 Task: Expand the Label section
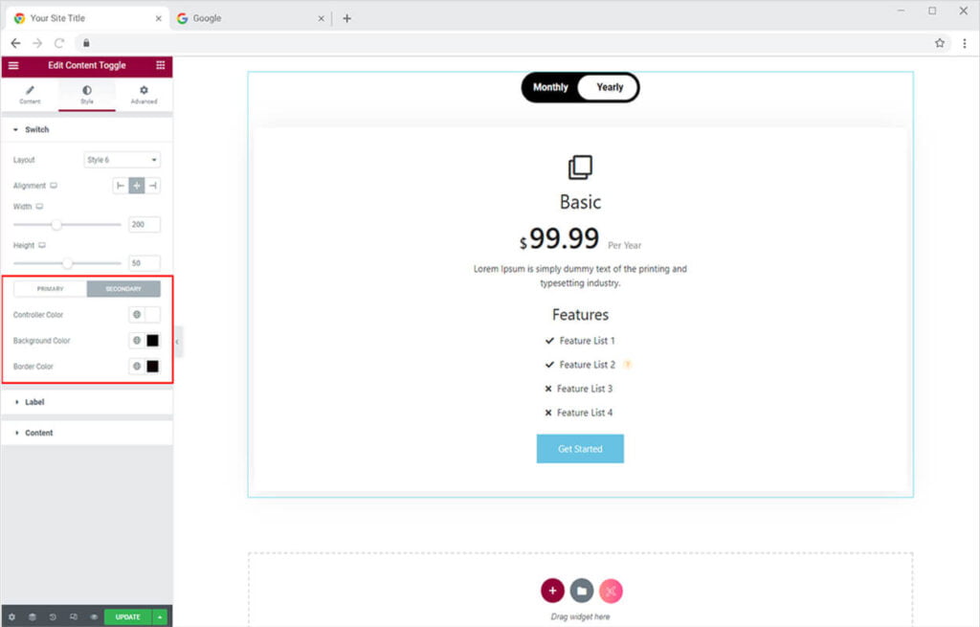[x=34, y=402]
